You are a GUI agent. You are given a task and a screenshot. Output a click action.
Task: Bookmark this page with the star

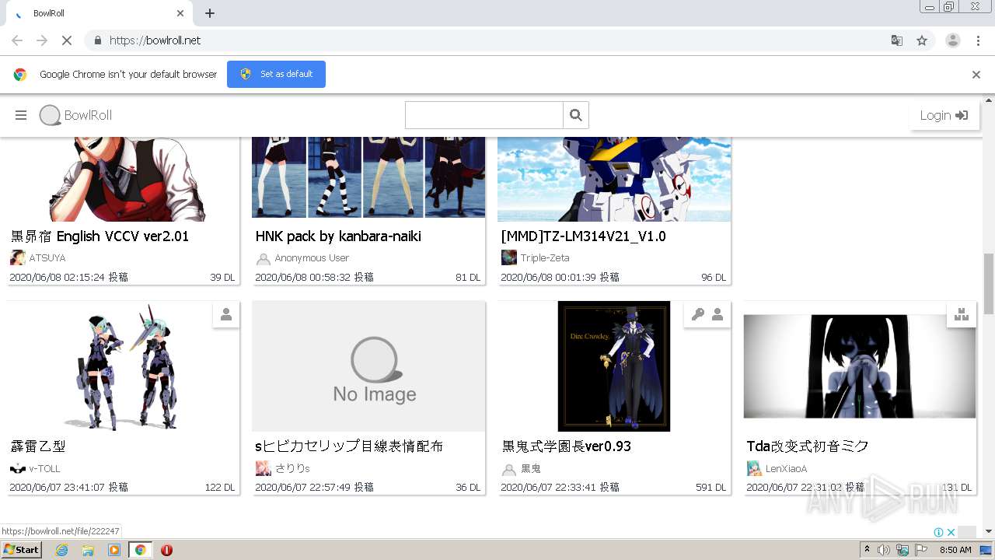pos(922,40)
